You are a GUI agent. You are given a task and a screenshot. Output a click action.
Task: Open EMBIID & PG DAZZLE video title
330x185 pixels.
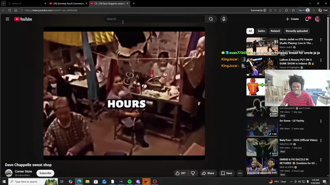pyautogui.click(x=298, y=161)
